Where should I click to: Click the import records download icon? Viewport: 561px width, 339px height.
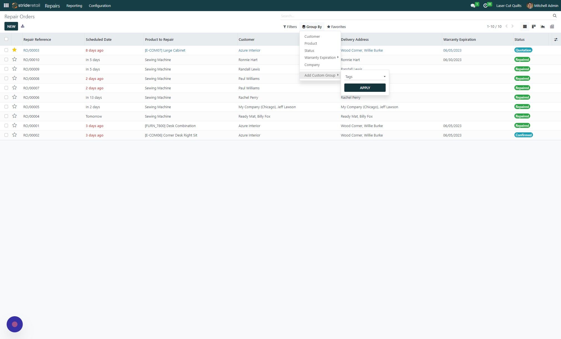tap(23, 26)
